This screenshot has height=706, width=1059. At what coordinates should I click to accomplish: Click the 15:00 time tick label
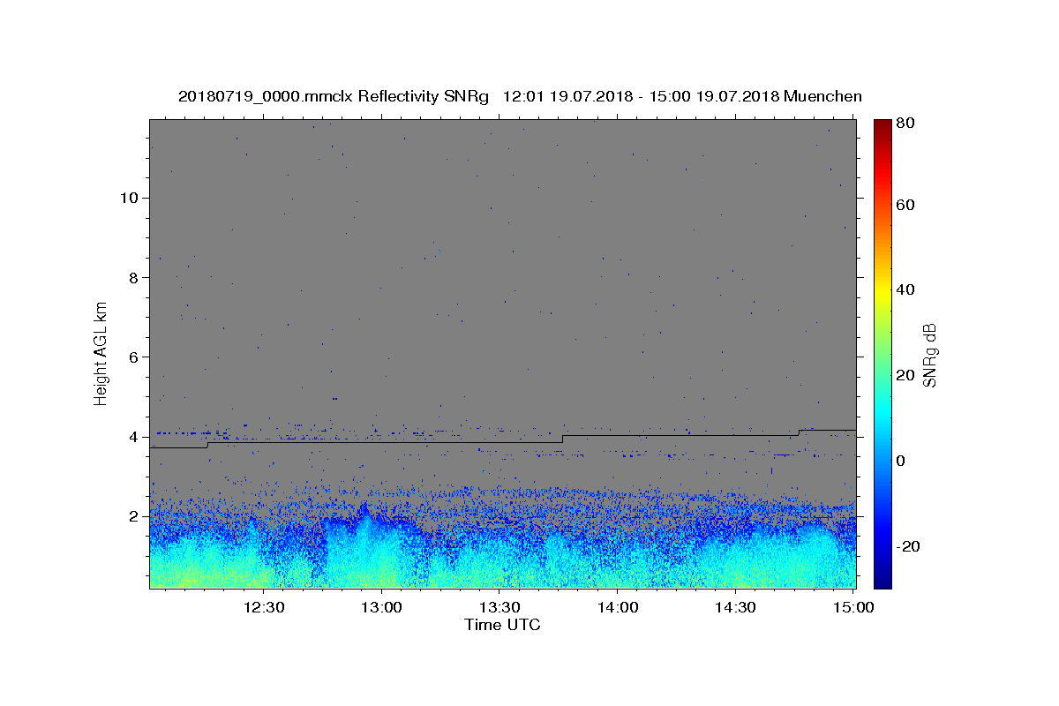(853, 607)
